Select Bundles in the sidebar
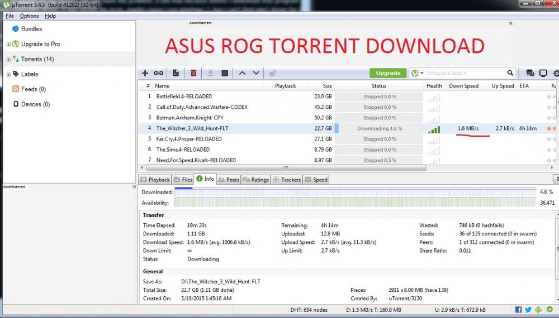The image size is (559, 318). point(31,29)
